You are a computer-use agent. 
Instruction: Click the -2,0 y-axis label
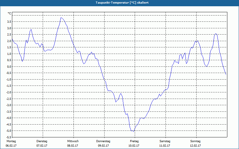pos(9,92)
